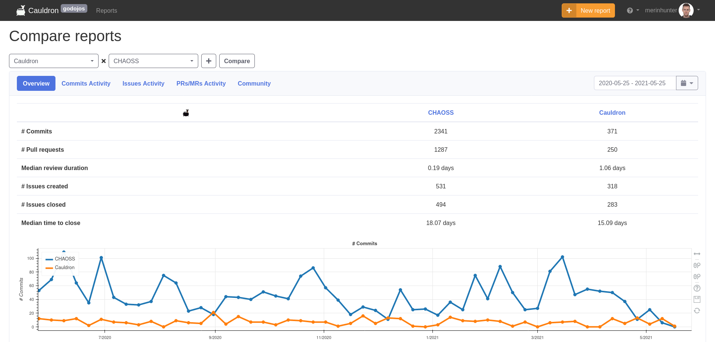715x342 pixels.
Task: Click the '# Issues closed' row label
Action: [x=43, y=204]
